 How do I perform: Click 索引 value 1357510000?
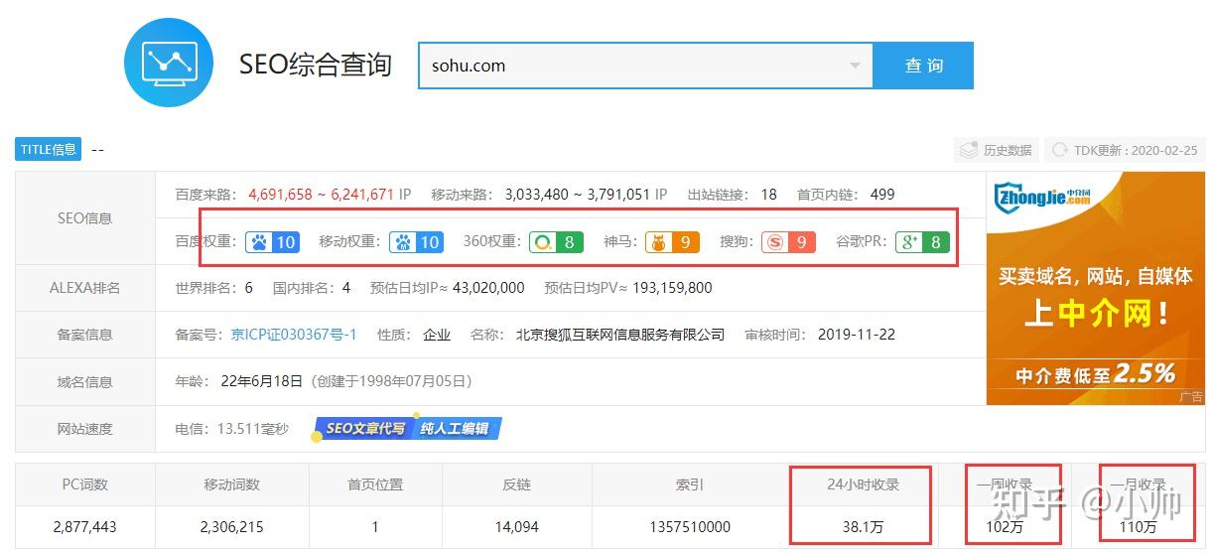click(x=690, y=527)
